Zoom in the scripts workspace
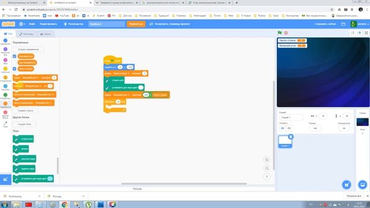Screen dimensions: 370x208 tap(267, 159)
